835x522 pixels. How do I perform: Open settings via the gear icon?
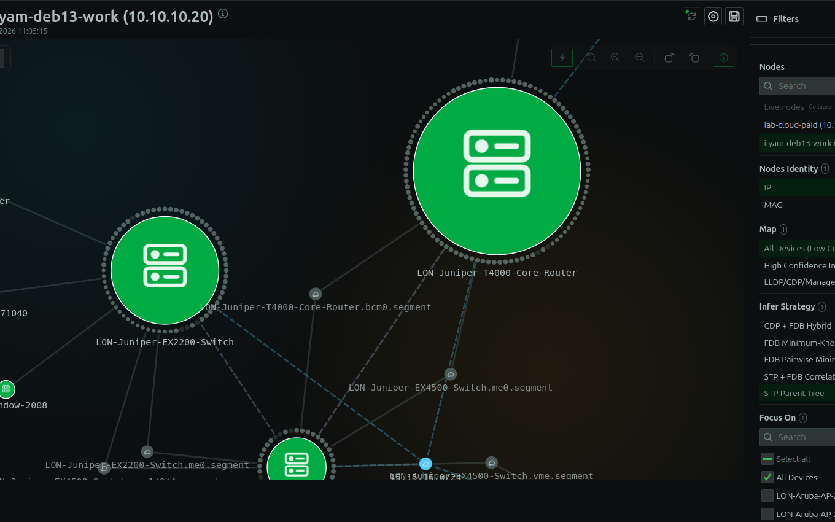[713, 17]
